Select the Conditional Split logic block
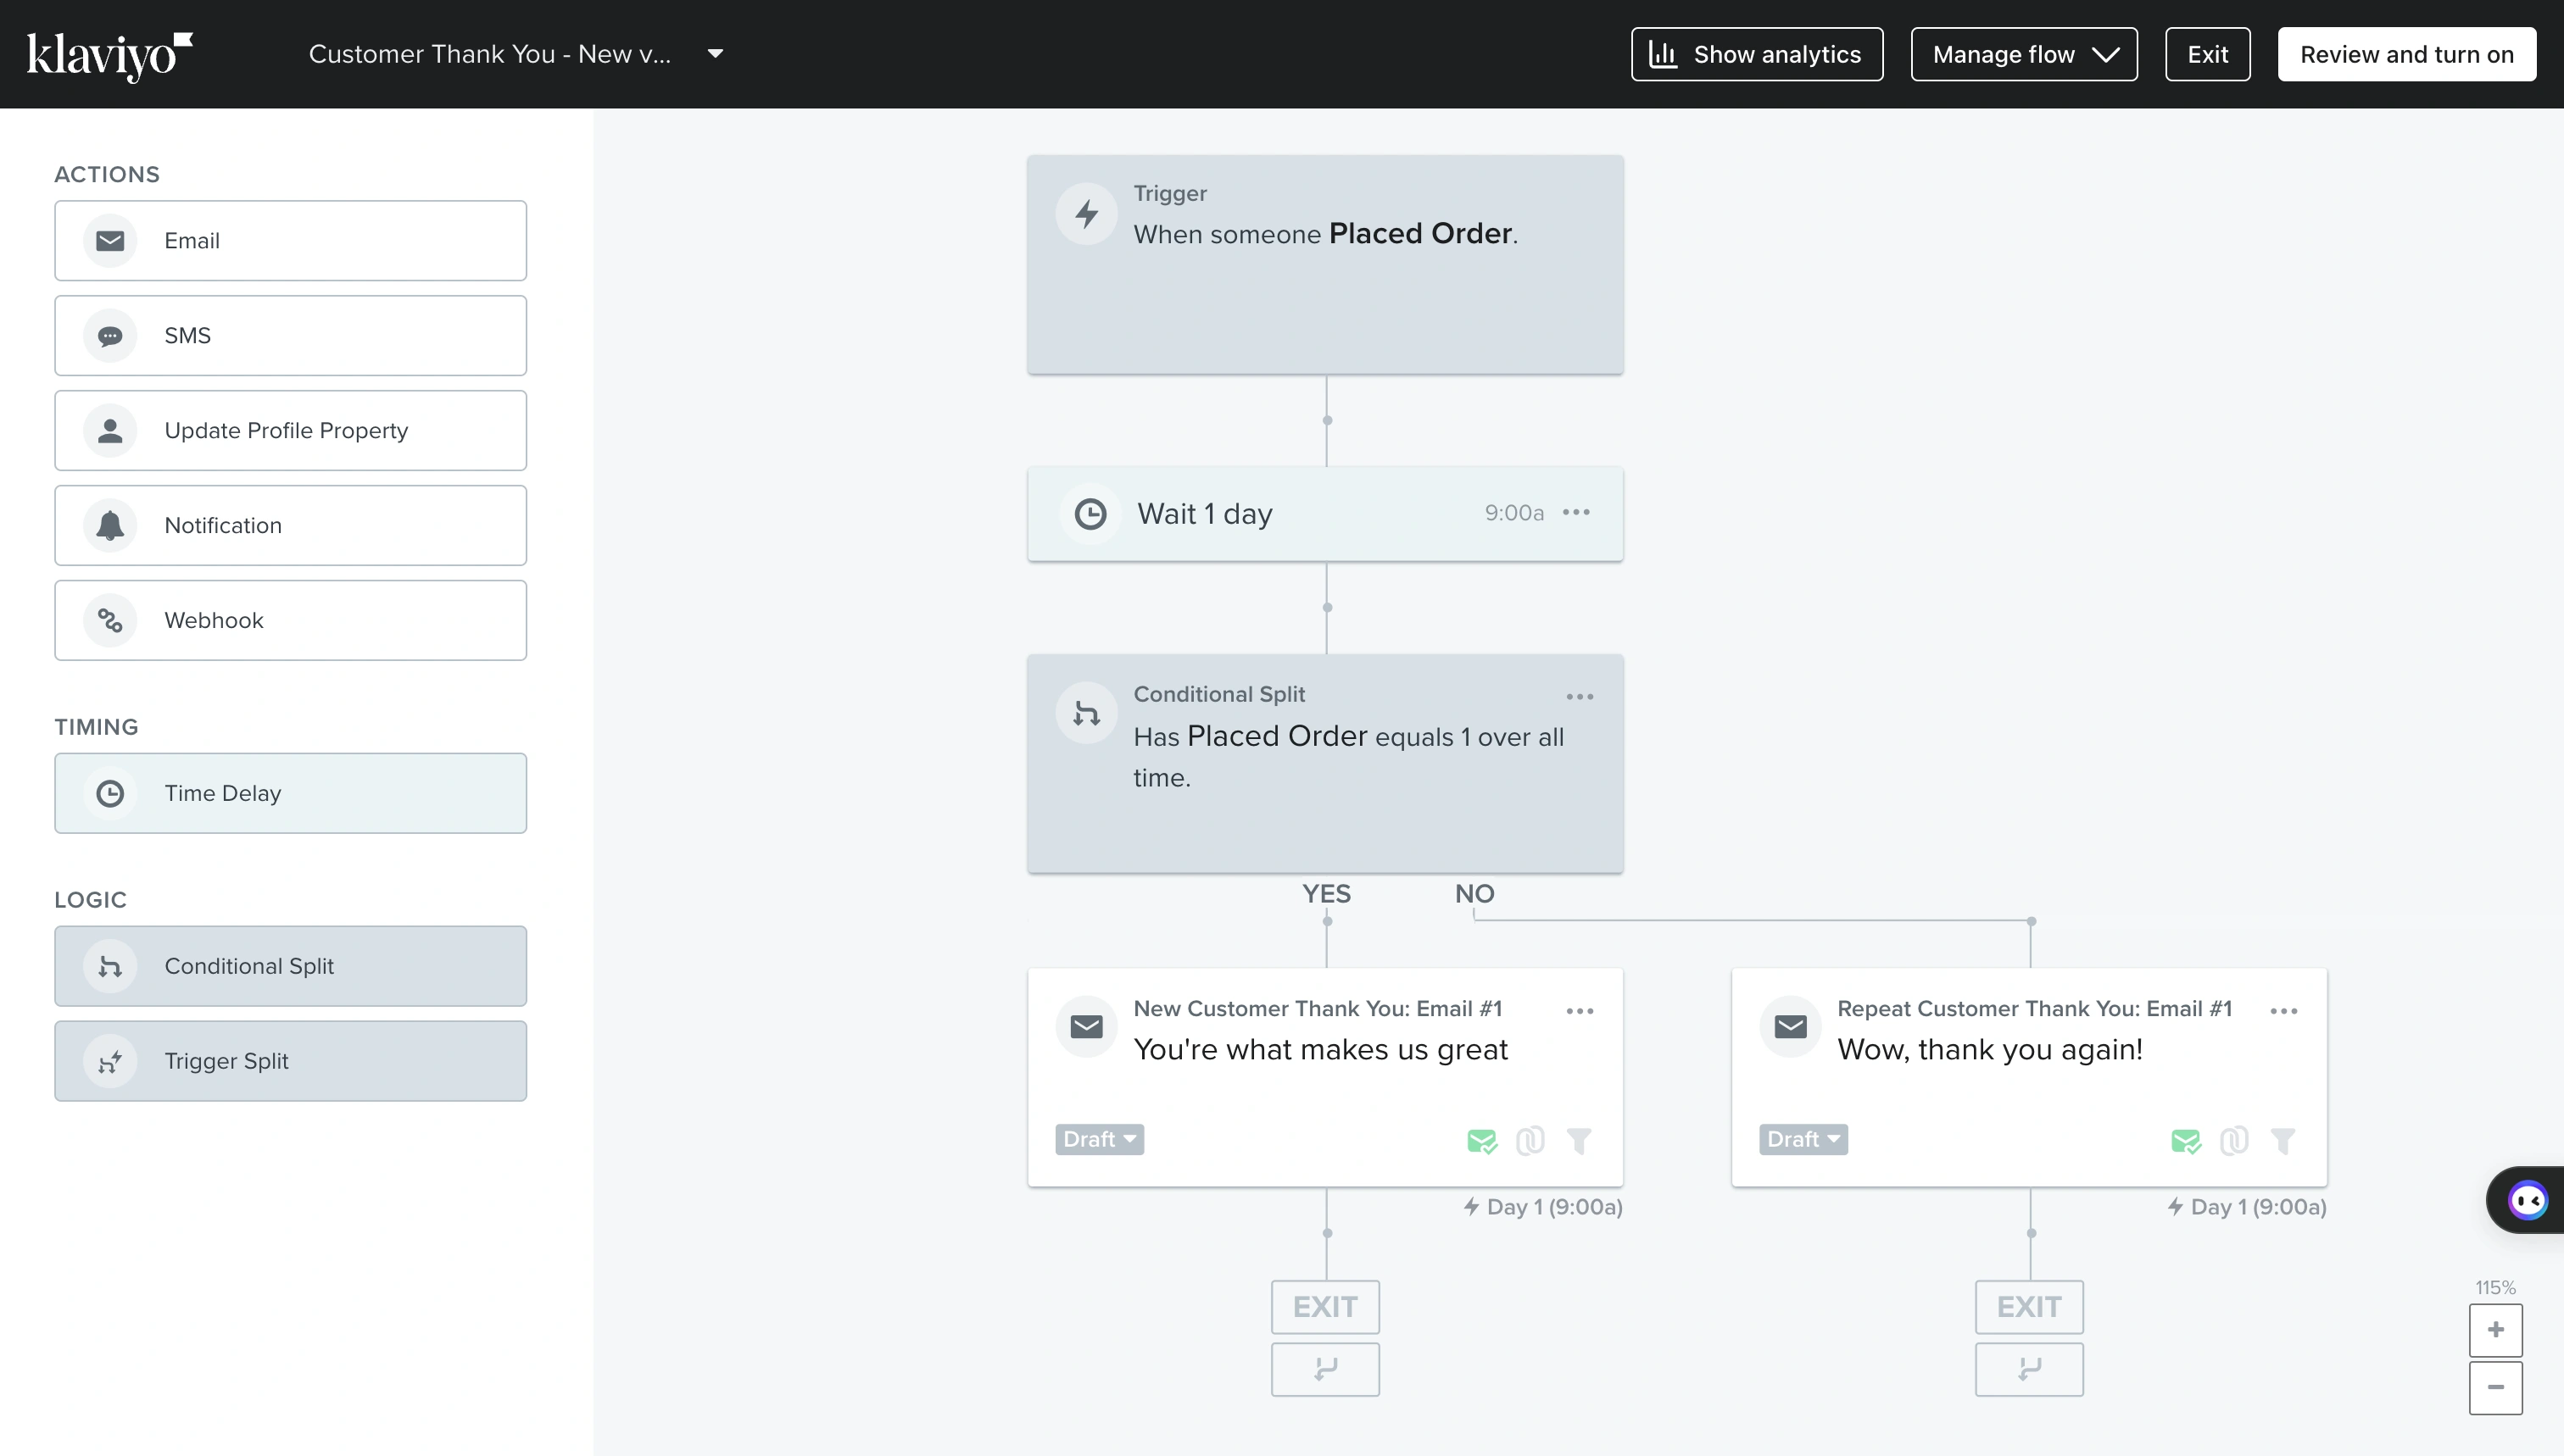The height and width of the screenshot is (1456, 2564). coord(290,967)
